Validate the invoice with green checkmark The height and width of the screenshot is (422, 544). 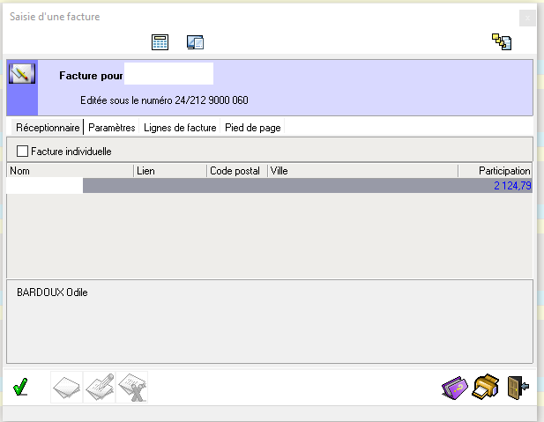tap(21, 387)
